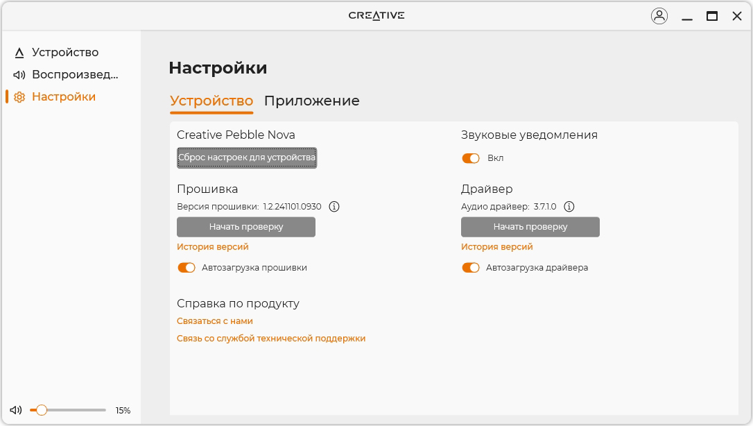Turn off Автозагрузка драйвера switch
Screen dimensions: 753x426
pos(471,268)
